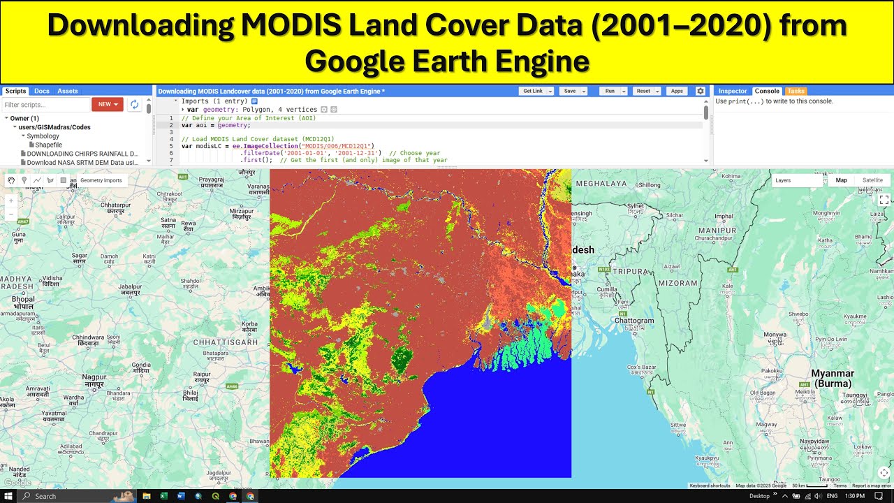Switch to the Scripts tab

tap(15, 91)
